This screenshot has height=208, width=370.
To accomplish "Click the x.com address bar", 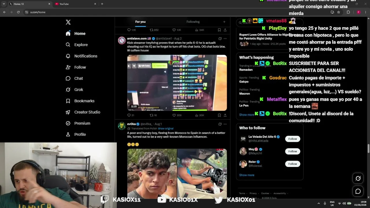I will tap(176, 12).
